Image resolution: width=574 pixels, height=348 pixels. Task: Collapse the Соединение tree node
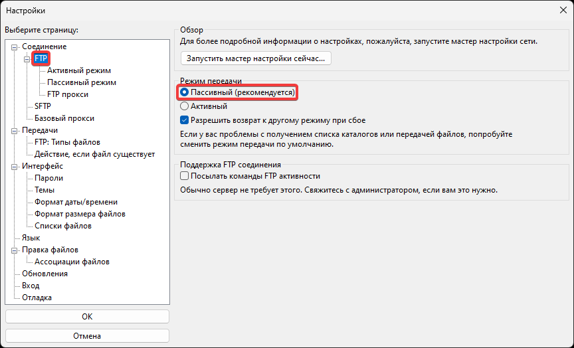click(x=15, y=46)
